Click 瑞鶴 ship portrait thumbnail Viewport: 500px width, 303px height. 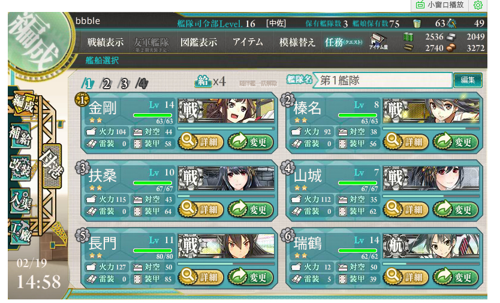pos(431,246)
